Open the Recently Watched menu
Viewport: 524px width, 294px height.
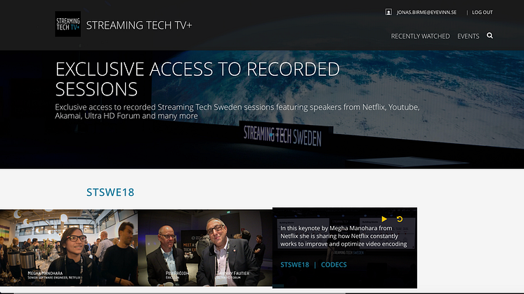tap(420, 36)
